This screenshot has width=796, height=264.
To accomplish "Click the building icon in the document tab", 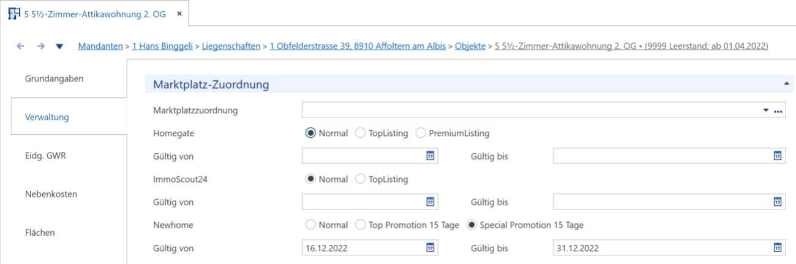I will tap(13, 13).
